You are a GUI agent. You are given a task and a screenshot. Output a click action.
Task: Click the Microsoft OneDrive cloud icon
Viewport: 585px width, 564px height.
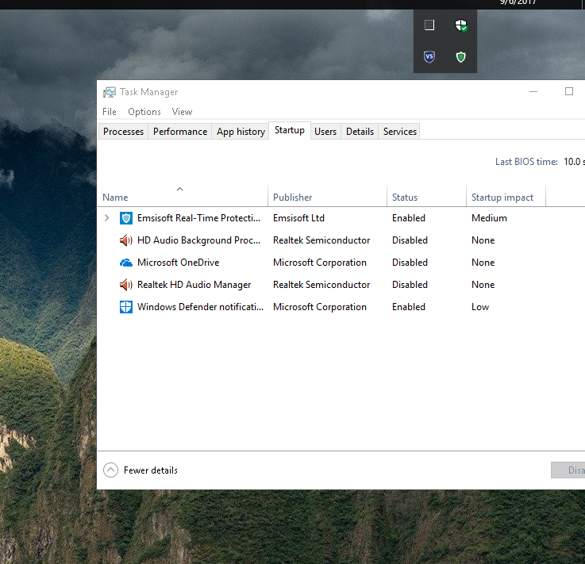(125, 263)
